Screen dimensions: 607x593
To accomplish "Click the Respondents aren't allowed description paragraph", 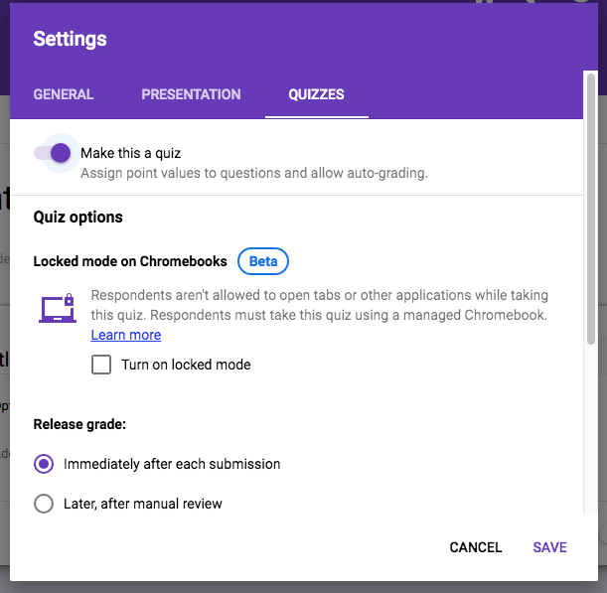I will [x=319, y=305].
